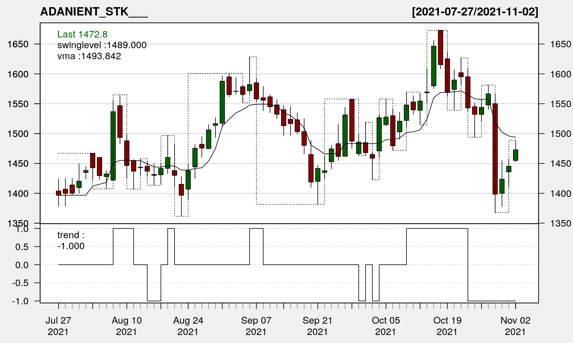The image size is (573, 343).
Task: Click the last green candle on Nov 02
Action: pyautogui.click(x=515, y=155)
